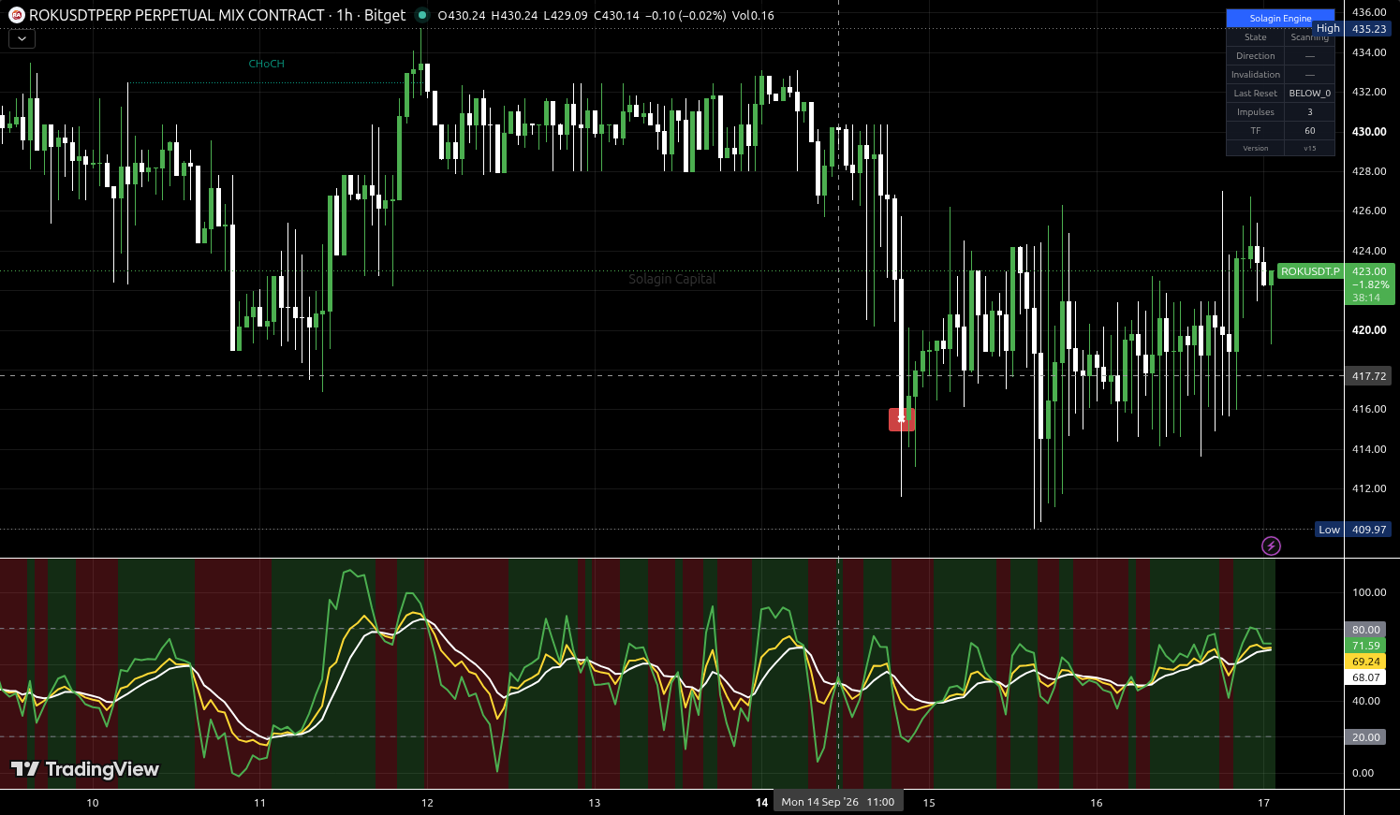Click the Vol0.16 volume readout
The width and height of the screenshot is (1400, 815).
pyautogui.click(x=753, y=15)
